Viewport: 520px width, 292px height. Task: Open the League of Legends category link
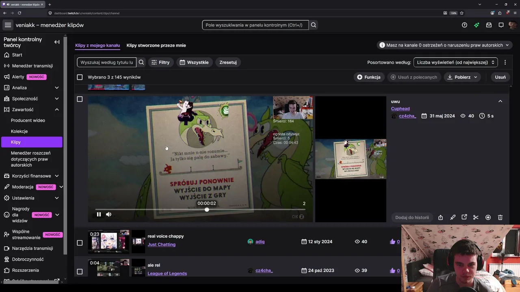pos(167,273)
